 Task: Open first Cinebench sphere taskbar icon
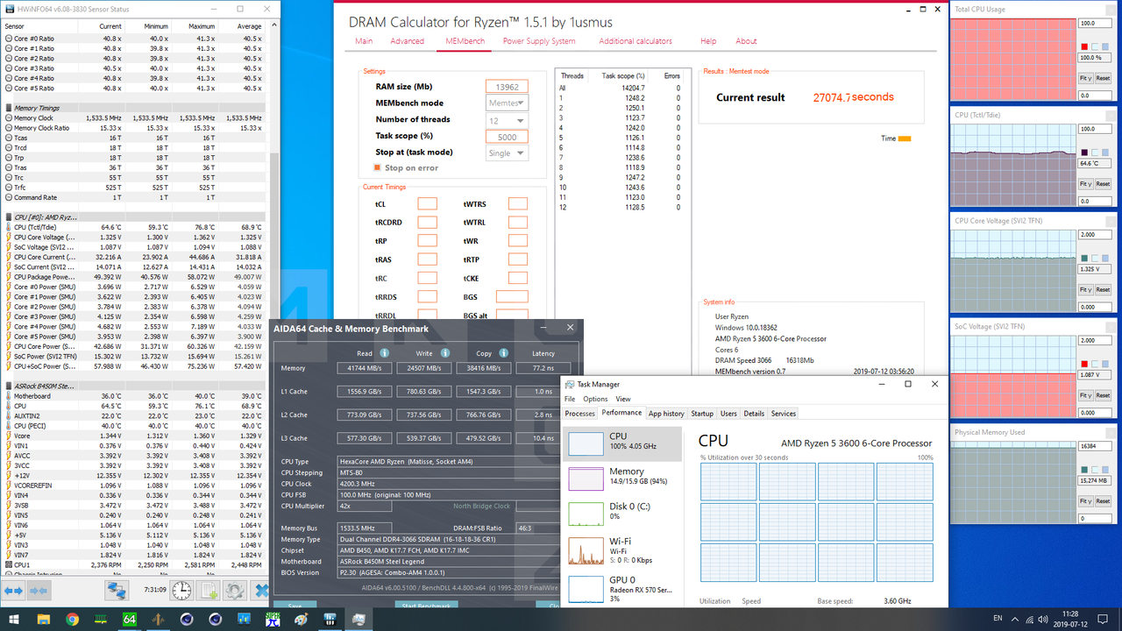point(187,619)
